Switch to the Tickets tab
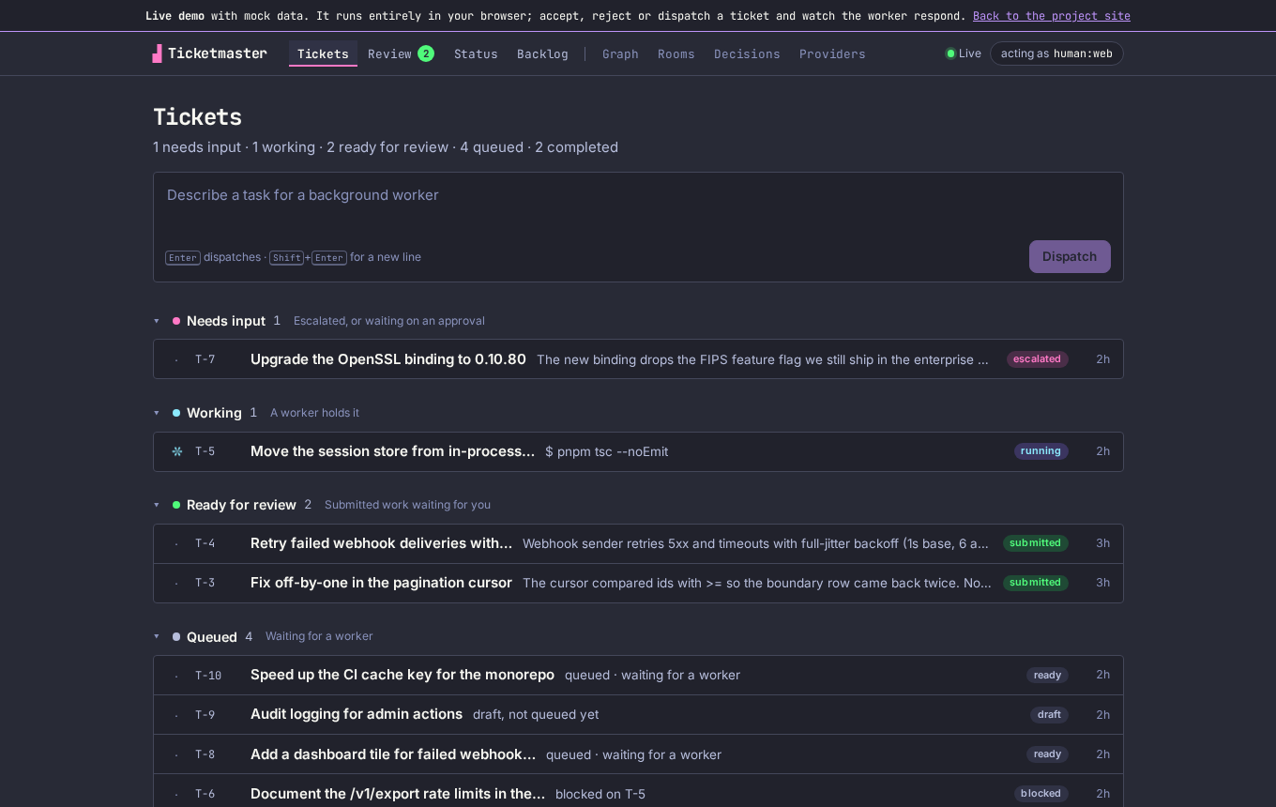The height and width of the screenshot is (807, 1276). (323, 53)
